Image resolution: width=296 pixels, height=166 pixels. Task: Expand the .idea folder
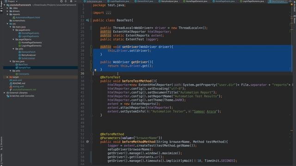(x=7, y=8)
